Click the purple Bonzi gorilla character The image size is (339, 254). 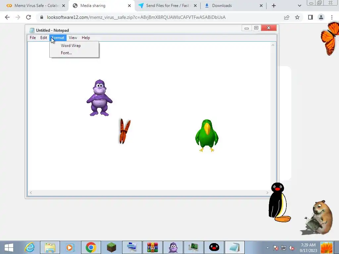point(99,98)
